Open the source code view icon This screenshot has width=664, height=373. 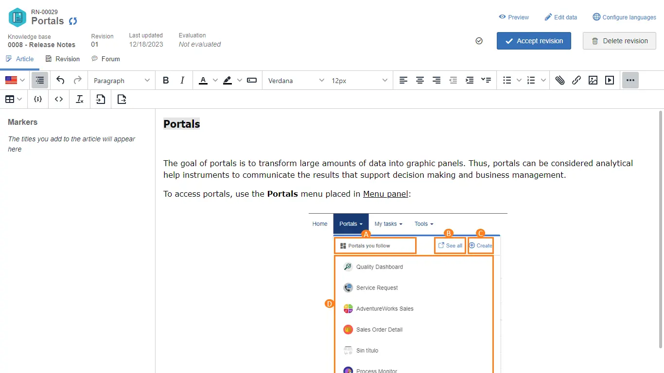click(x=59, y=100)
